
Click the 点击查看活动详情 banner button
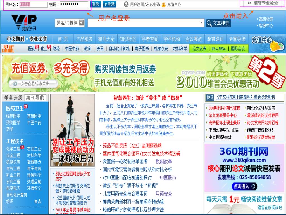(34, 84)
